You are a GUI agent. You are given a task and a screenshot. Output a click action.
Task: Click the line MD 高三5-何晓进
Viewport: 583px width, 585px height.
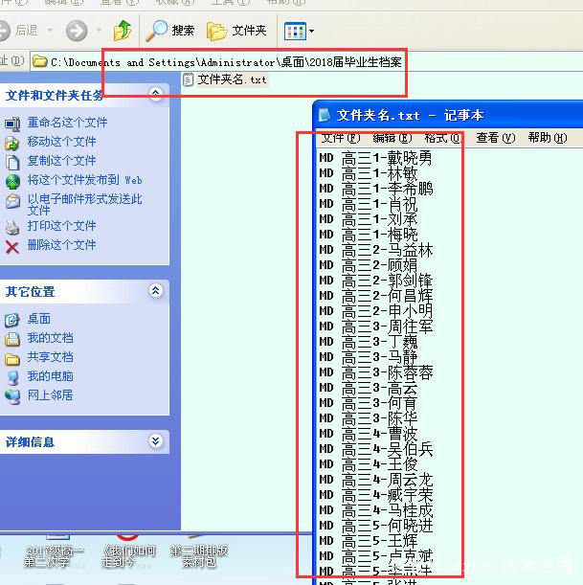375,525
